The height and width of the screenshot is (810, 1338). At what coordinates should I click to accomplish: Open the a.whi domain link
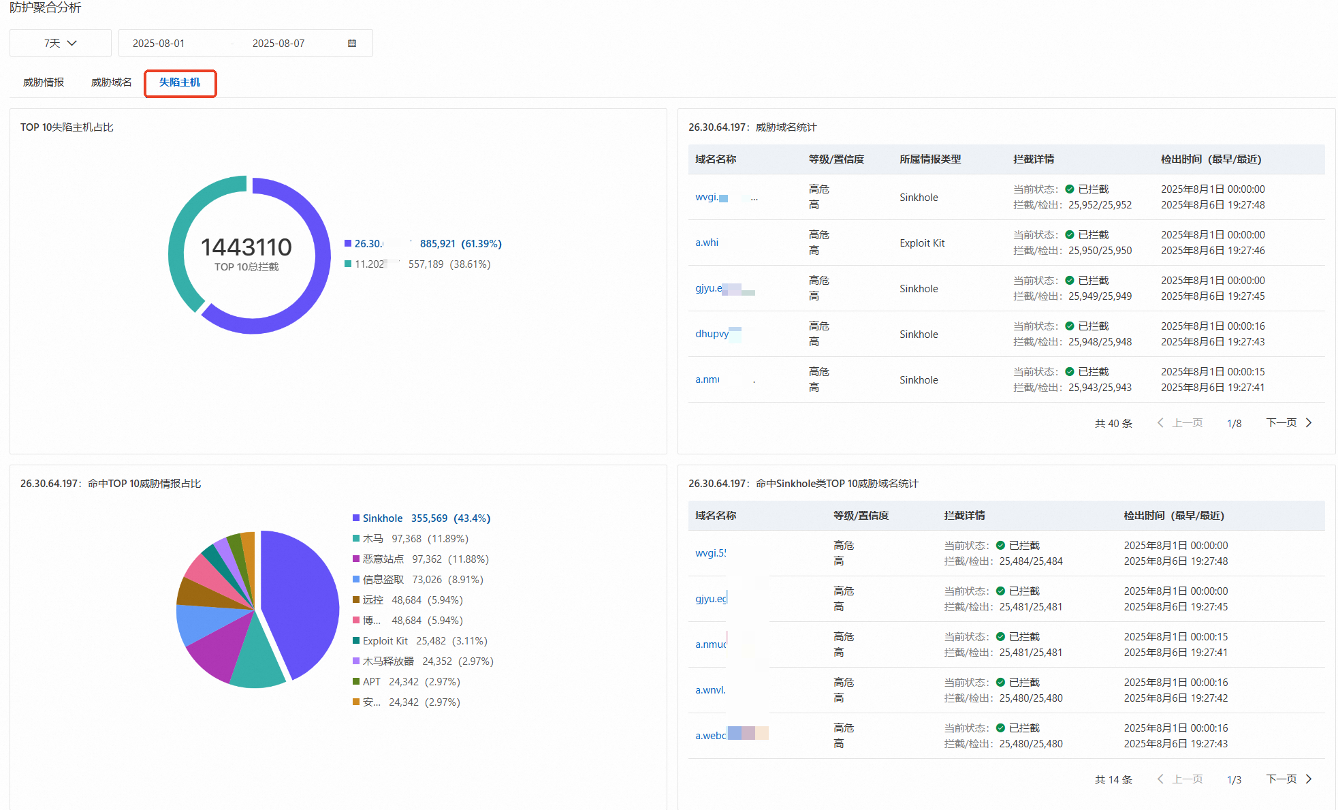707,243
